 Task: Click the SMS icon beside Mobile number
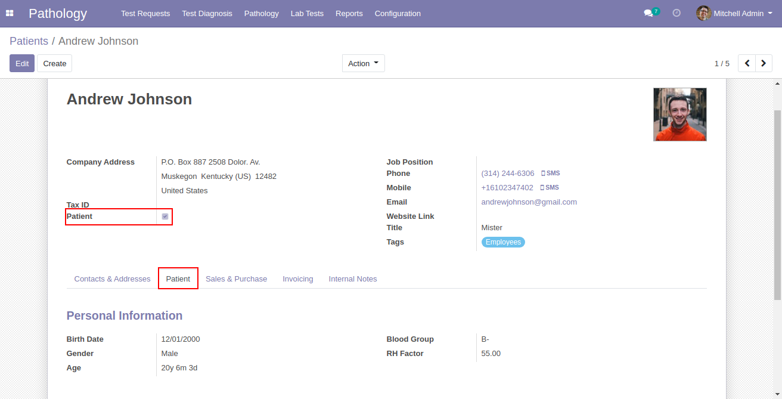(x=550, y=188)
